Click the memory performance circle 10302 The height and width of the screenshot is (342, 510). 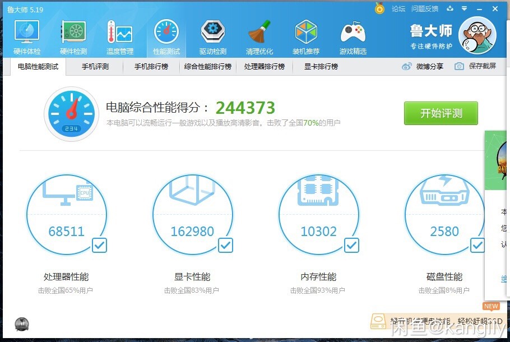click(x=319, y=214)
